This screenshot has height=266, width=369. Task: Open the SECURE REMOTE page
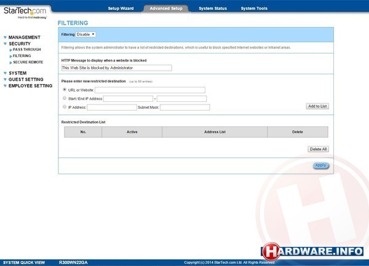click(28, 62)
